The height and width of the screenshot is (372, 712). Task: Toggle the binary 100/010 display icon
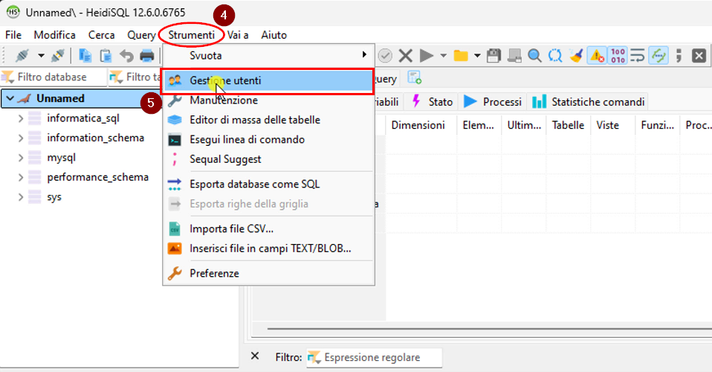click(x=618, y=56)
